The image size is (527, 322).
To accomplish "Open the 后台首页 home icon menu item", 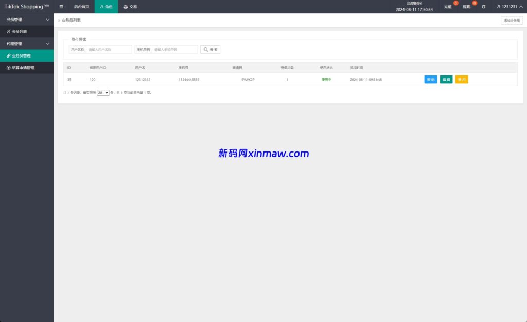I will (x=82, y=7).
